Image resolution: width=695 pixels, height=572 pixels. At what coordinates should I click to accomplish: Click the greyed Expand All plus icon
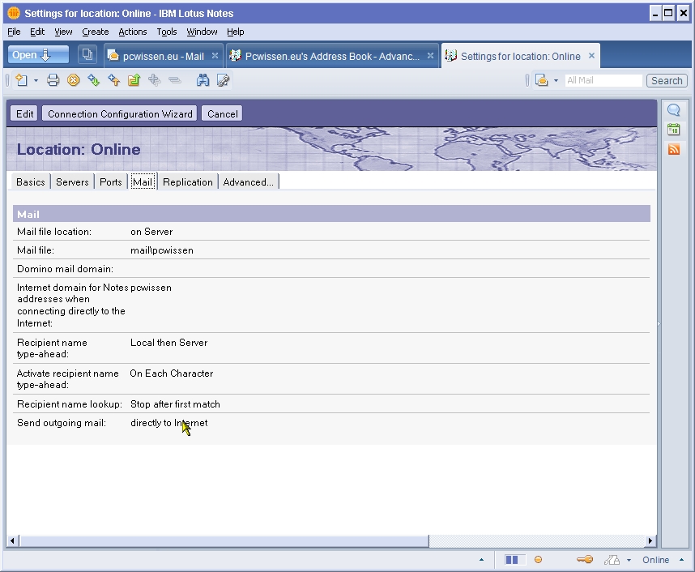coord(154,80)
